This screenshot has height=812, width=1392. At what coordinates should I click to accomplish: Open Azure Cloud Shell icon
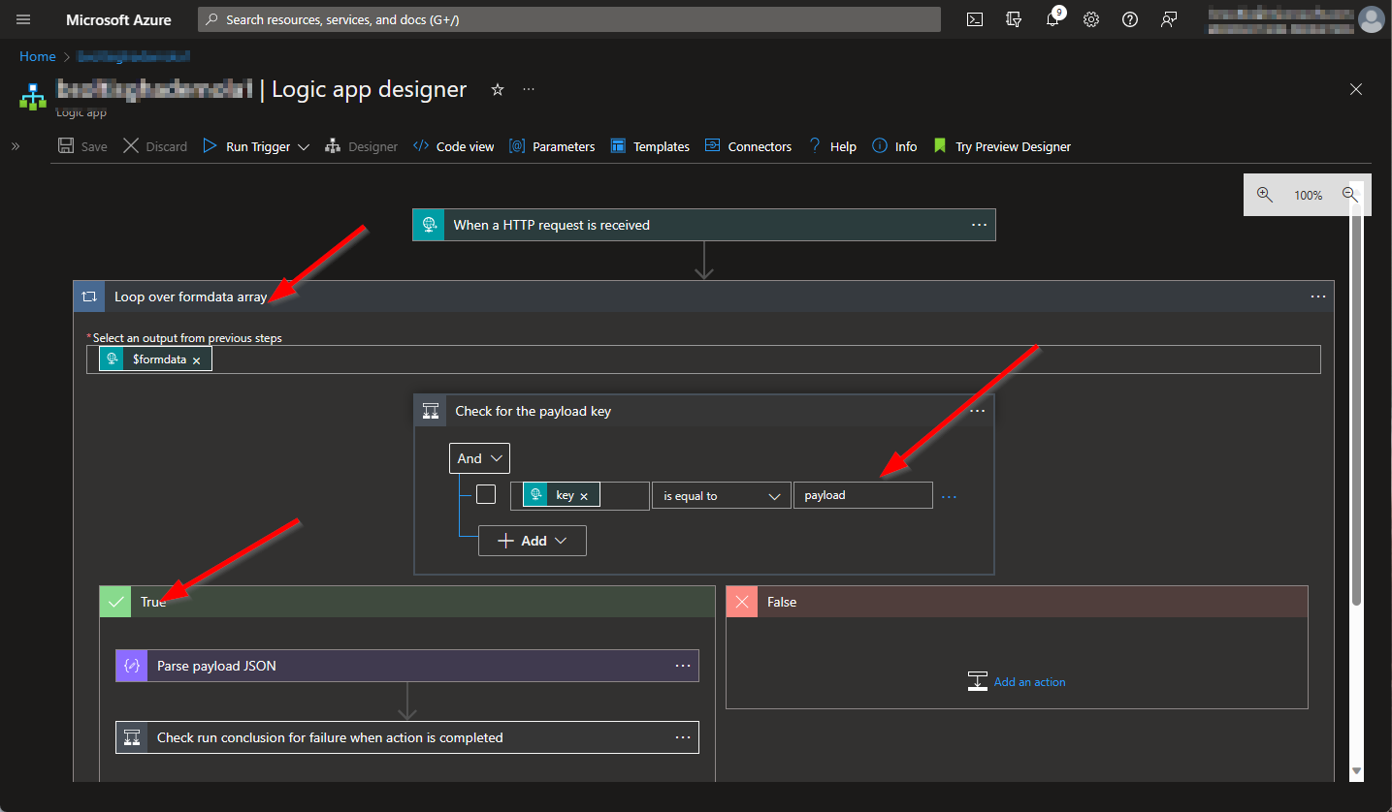pos(975,19)
